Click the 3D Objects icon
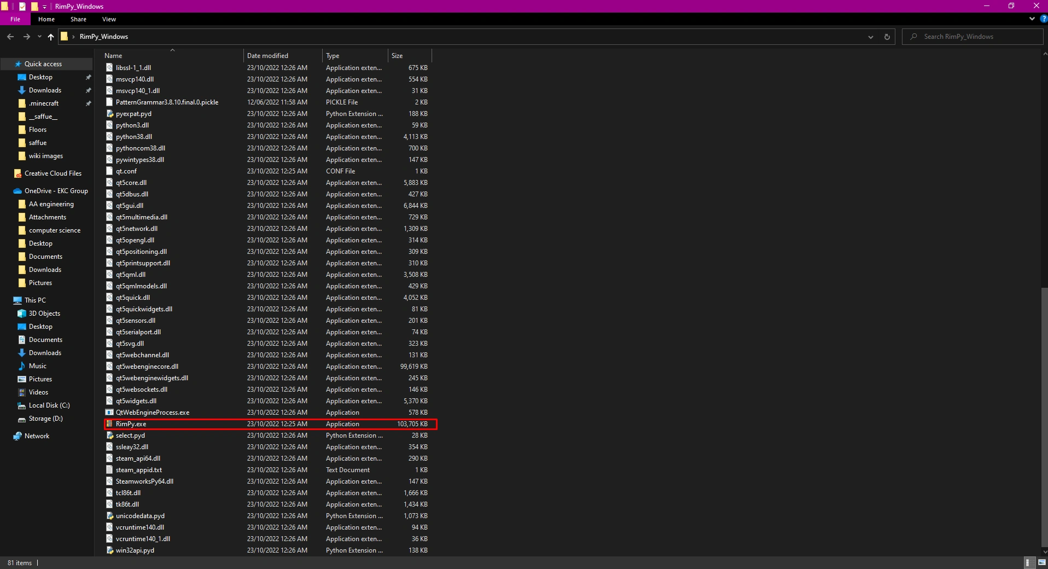The image size is (1048, 569). click(22, 313)
